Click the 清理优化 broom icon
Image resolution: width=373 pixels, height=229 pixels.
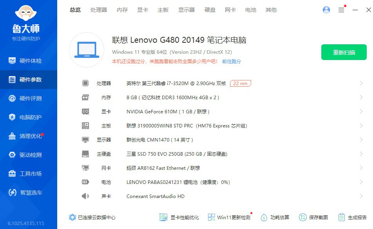[12, 136]
